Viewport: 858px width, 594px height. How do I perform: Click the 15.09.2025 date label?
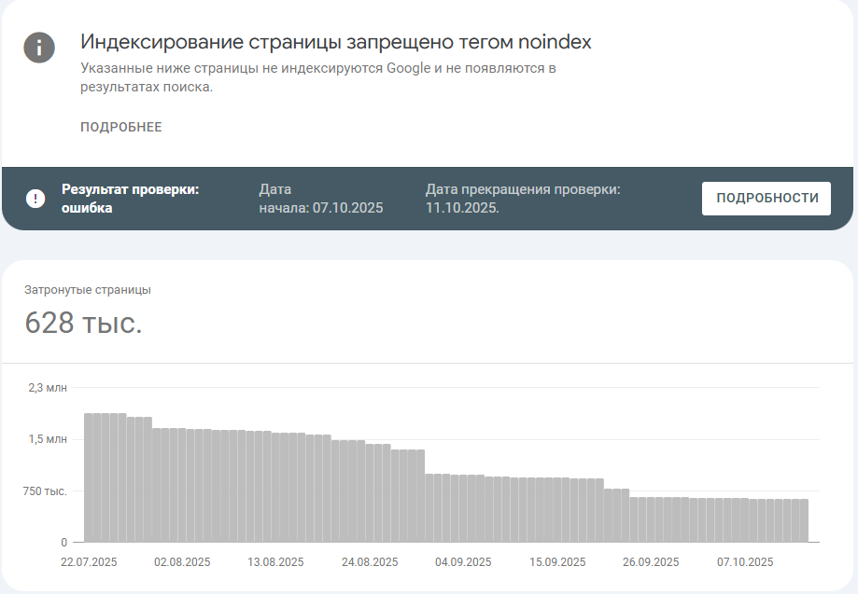tap(557, 561)
